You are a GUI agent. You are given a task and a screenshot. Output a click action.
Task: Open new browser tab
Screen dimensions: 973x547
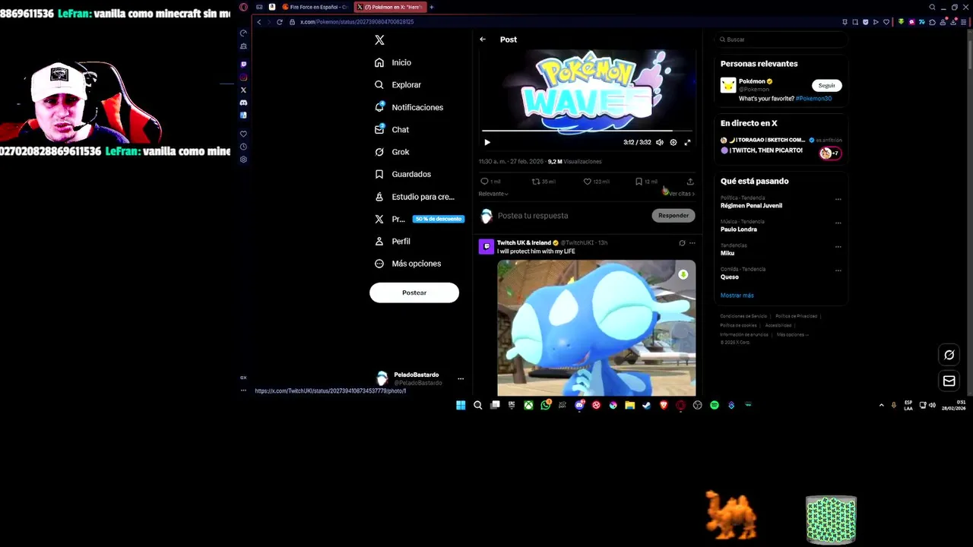[431, 7]
